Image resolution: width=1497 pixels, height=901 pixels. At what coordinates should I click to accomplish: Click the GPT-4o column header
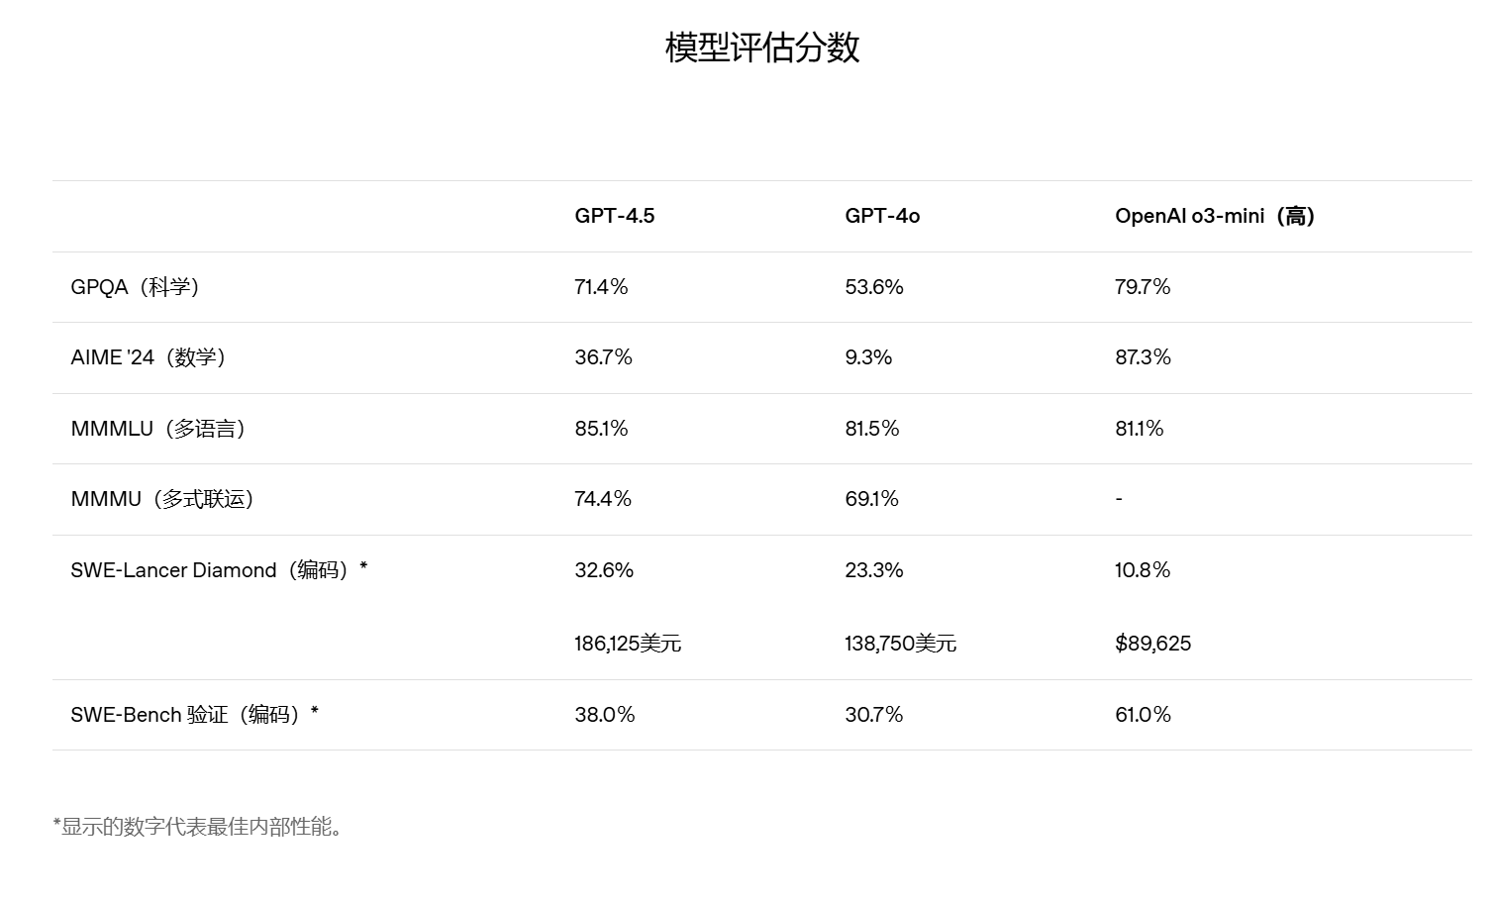(x=882, y=216)
